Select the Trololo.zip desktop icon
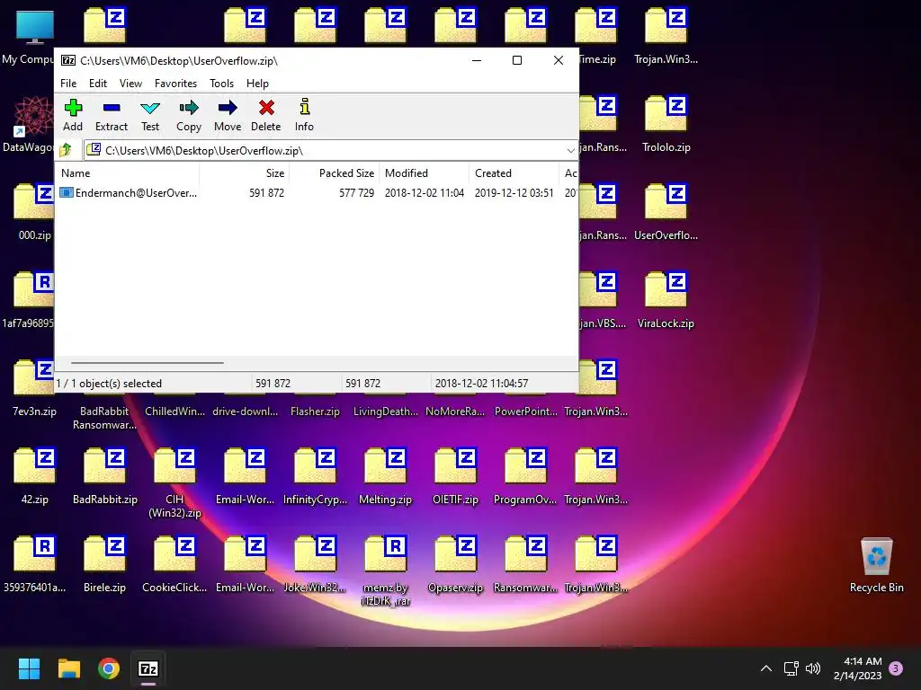Viewport: 921px width, 690px height. pyautogui.click(x=666, y=124)
